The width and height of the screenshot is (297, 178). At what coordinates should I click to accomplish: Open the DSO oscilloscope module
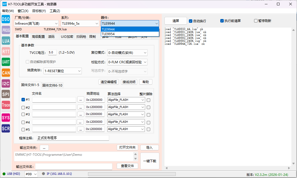click(x=6, y=19)
